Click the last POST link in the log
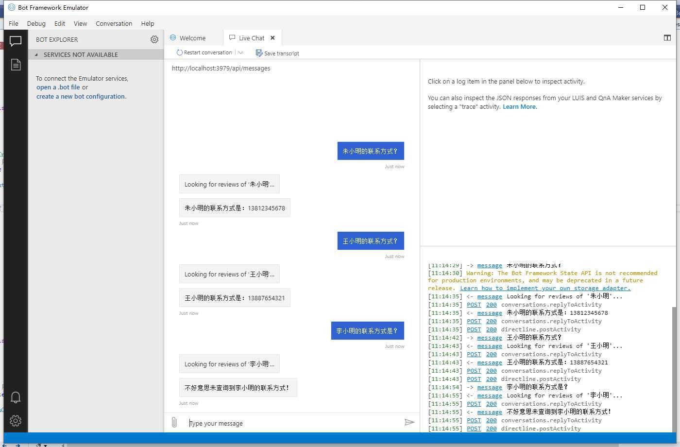The height and width of the screenshot is (447, 680). tap(474, 429)
